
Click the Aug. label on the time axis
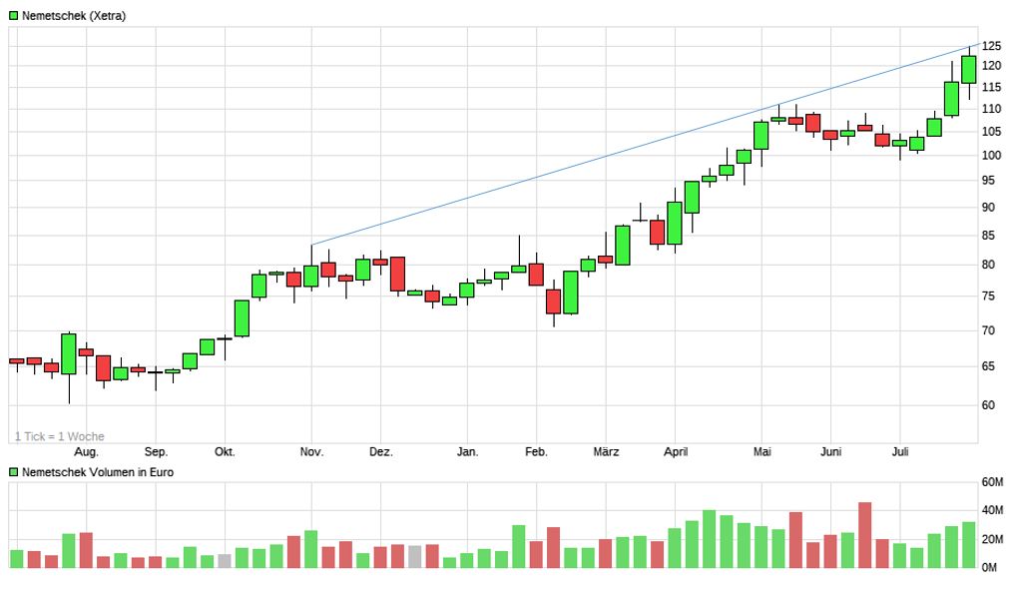pyautogui.click(x=87, y=452)
